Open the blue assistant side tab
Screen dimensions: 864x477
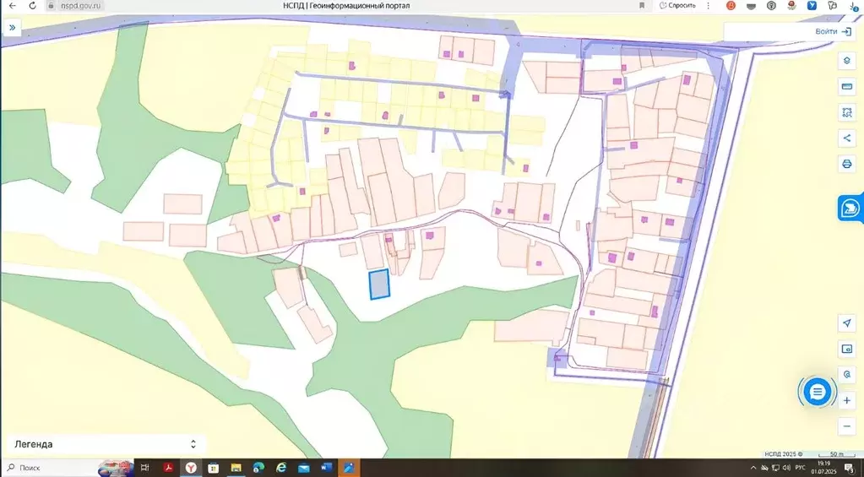tap(850, 209)
